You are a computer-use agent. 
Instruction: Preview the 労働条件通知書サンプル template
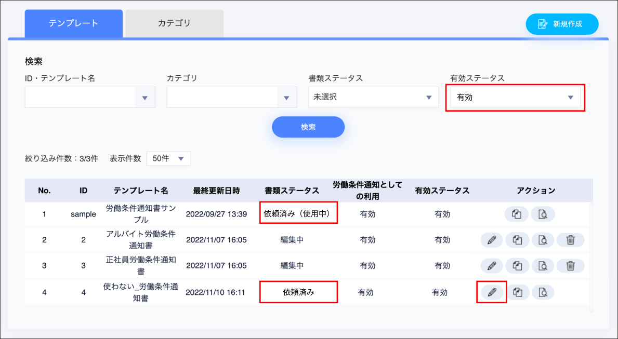(543, 214)
